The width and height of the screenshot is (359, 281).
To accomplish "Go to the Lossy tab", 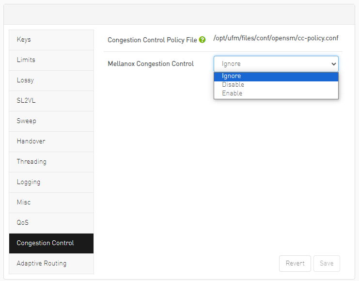I will (x=51, y=80).
